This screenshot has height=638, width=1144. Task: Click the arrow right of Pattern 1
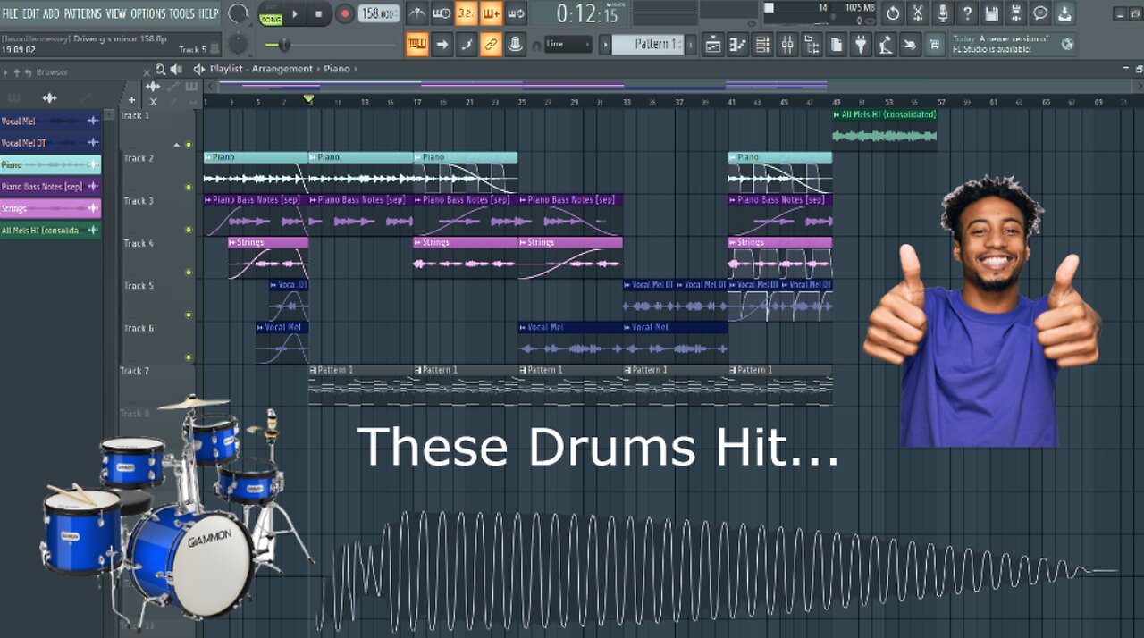coord(691,44)
